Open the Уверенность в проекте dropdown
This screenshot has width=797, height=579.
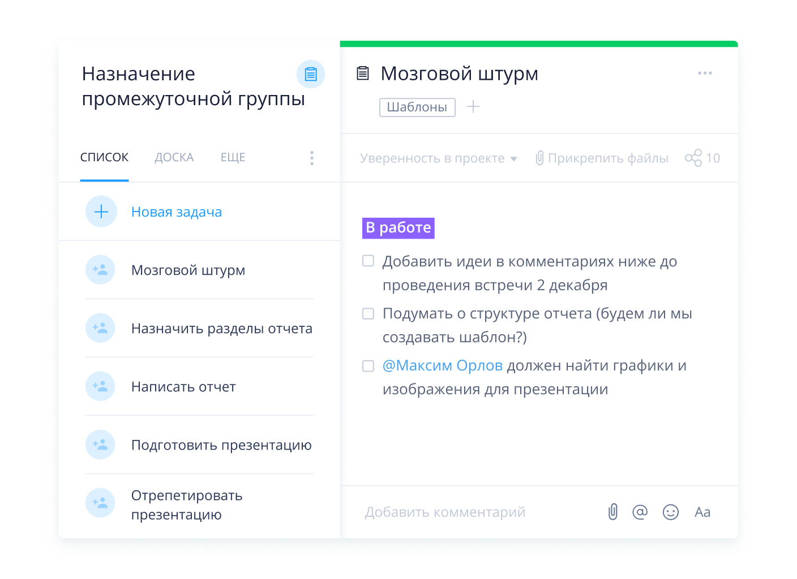click(439, 158)
